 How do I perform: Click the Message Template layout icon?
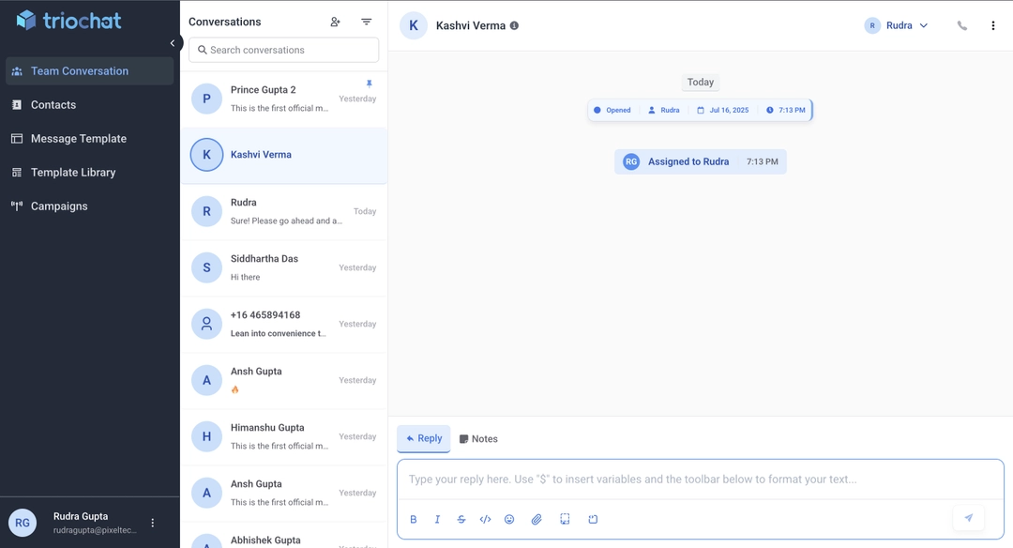[17, 138]
